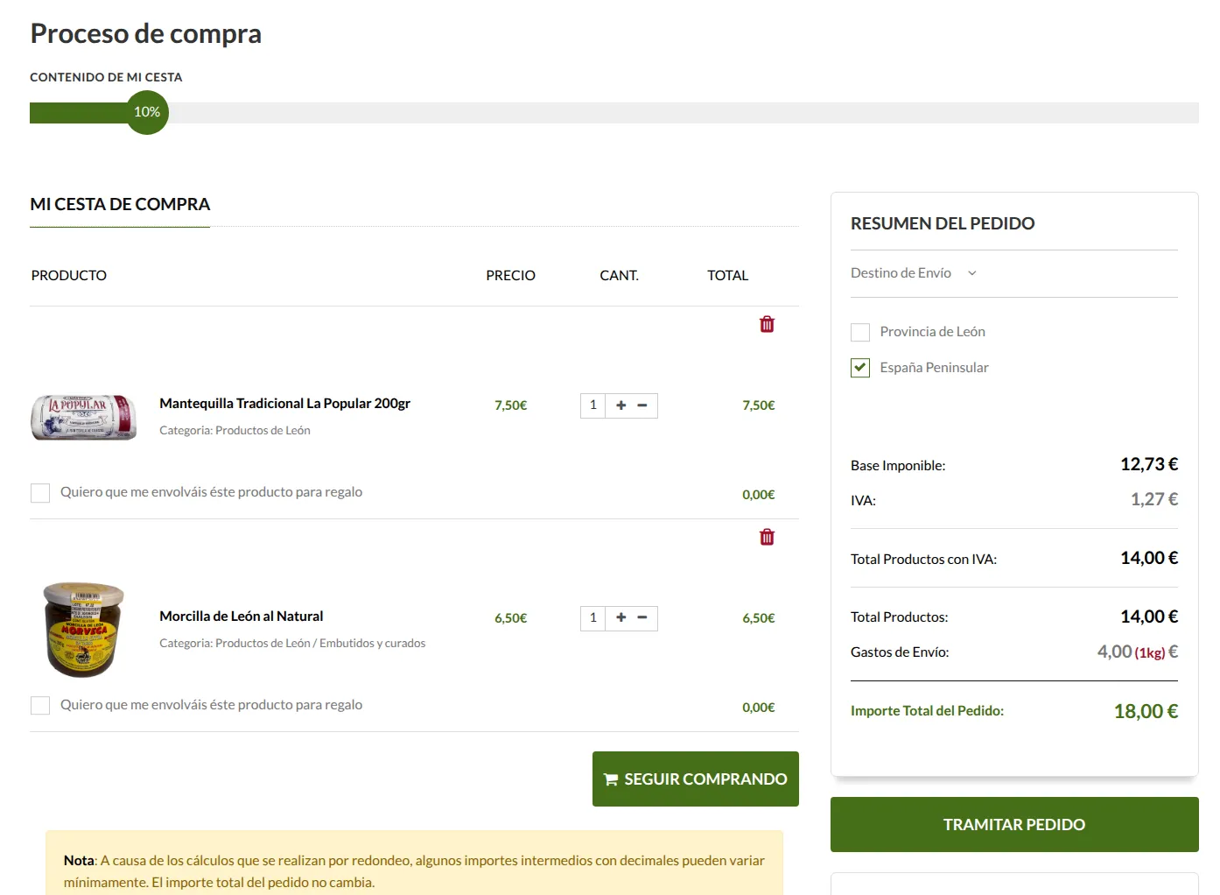1220x895 pixels.
Task: Click the Nota rounding notice text
Action: coord(414,871)
